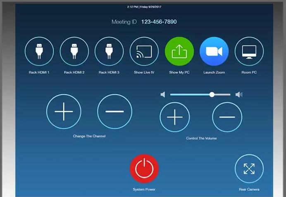Switch to the Room PC monitor icon
The image size is (286, 197).
click(x=249, y=51)
